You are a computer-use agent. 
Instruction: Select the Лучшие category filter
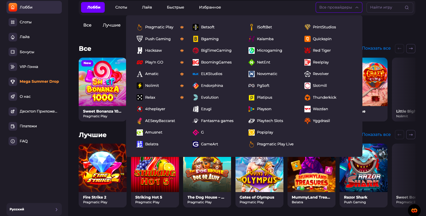[112, 25]
